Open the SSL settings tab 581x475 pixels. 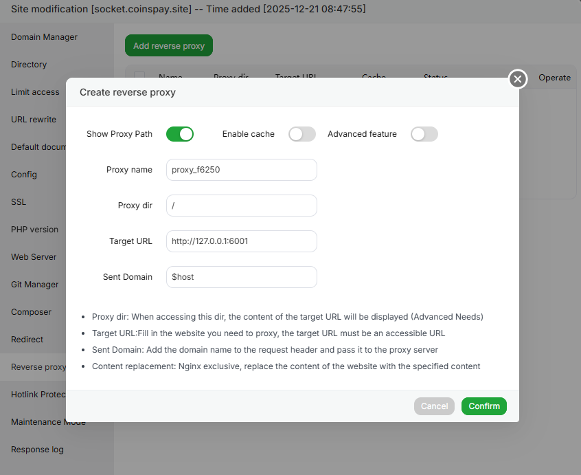click(x=19, y=202)
